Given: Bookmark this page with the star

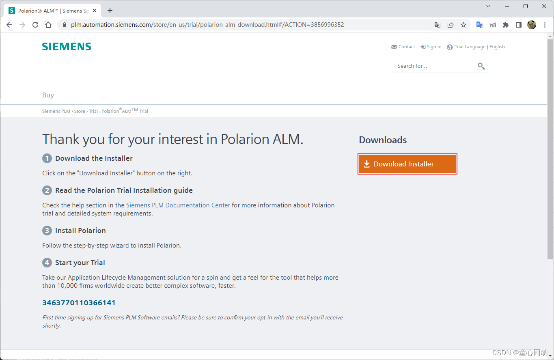Looking at the screenshot, I should (463, 25).
